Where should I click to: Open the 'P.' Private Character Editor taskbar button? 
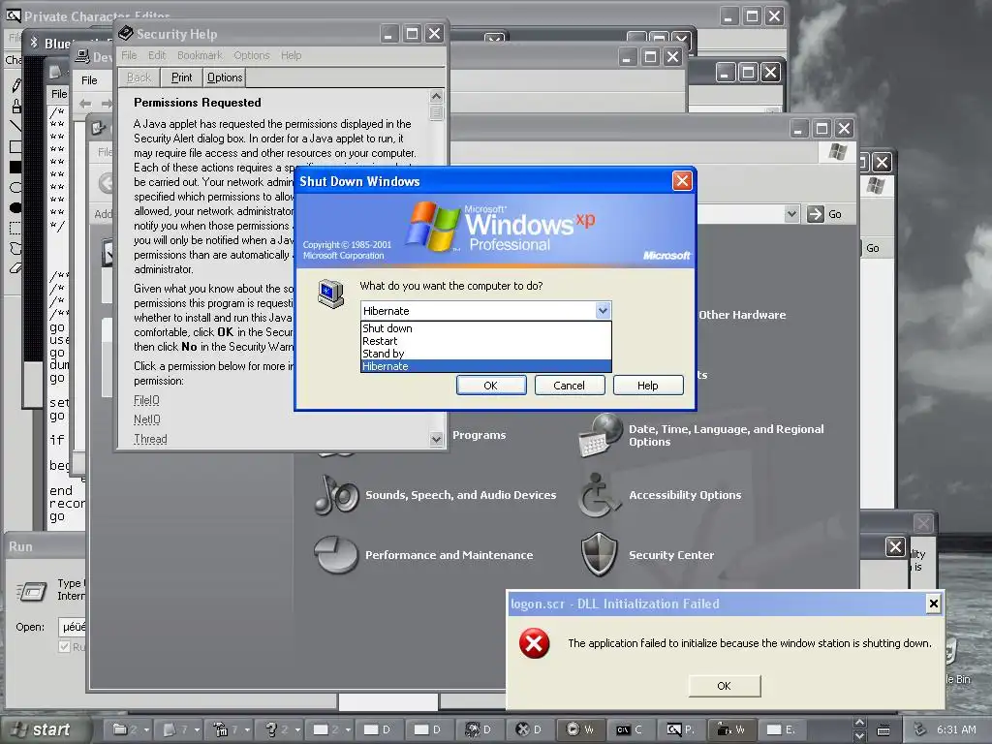pyautogui.click(x=681, y=729)
